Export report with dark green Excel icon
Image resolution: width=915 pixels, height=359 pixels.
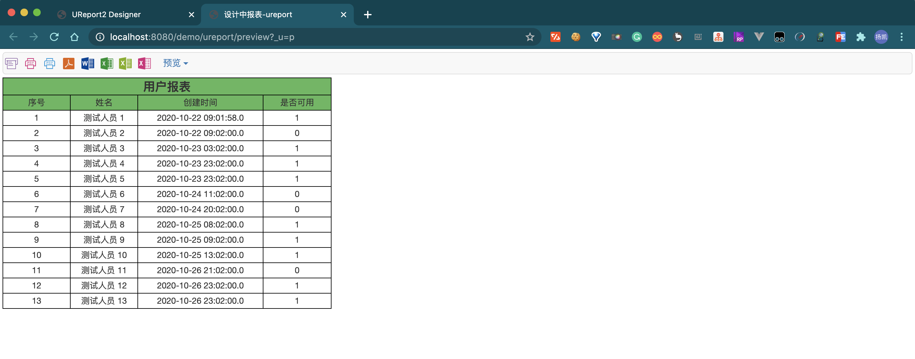[107, 64]
